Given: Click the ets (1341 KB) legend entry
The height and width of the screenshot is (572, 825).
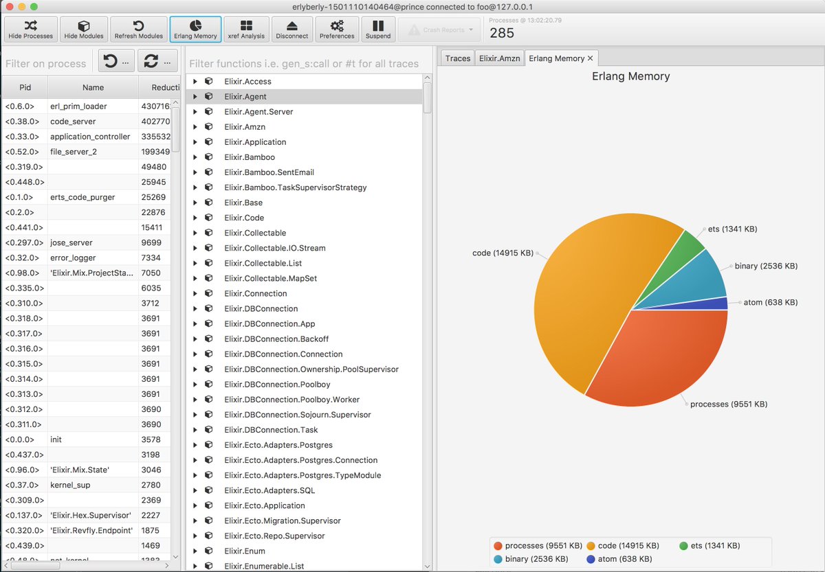Looking at the screenshot, I should click(x=709, y=546).
